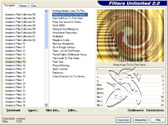Screen dimensions: 168x125
Task: Select Andrew's Filters 10 category
Action: (x=15, y=44)
